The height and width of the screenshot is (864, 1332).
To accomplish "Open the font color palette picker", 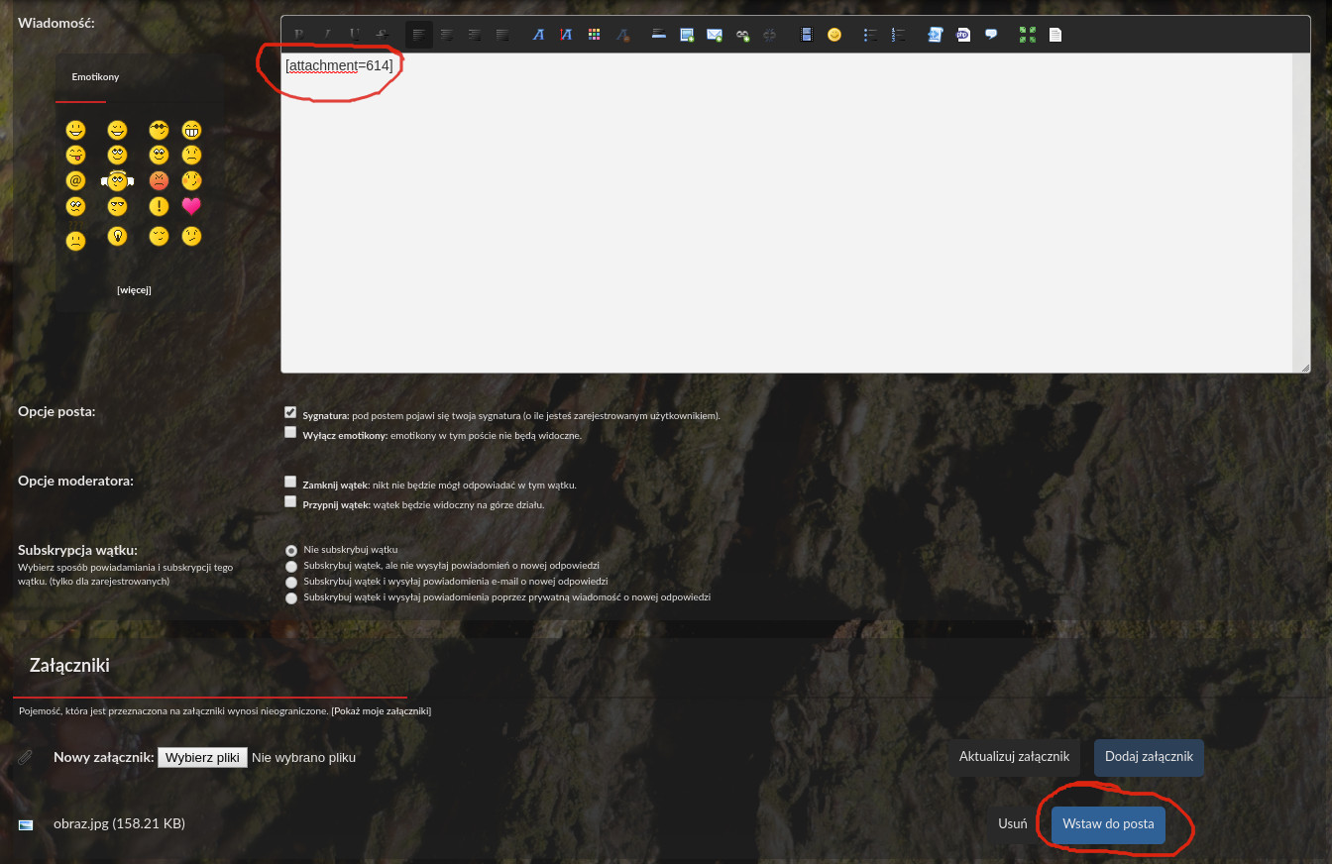I will tap(594, 35).
